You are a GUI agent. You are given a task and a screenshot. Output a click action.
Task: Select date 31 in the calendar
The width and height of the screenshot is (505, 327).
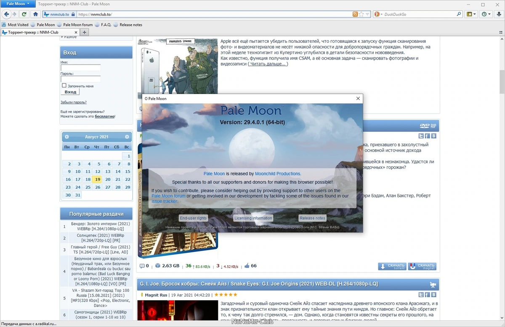click(77, 195)
